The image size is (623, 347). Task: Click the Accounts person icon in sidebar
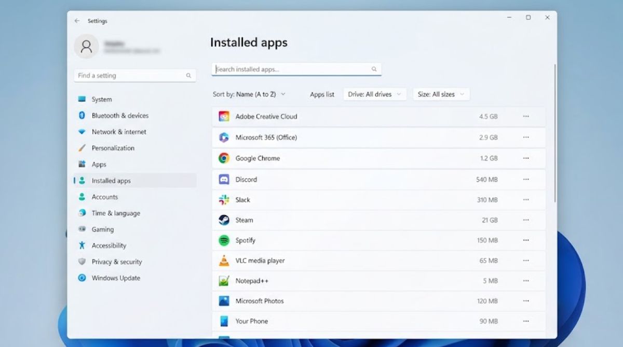(82, 197)
